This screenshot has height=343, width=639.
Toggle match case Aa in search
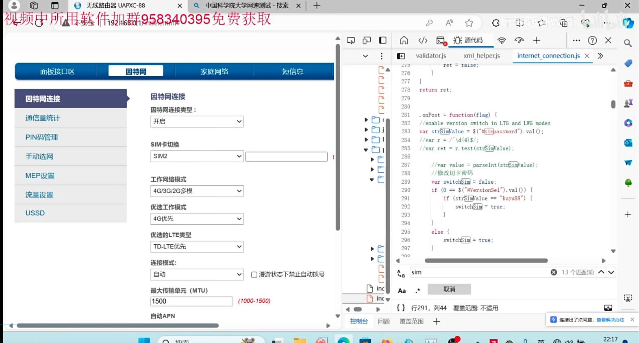point(402,291)
